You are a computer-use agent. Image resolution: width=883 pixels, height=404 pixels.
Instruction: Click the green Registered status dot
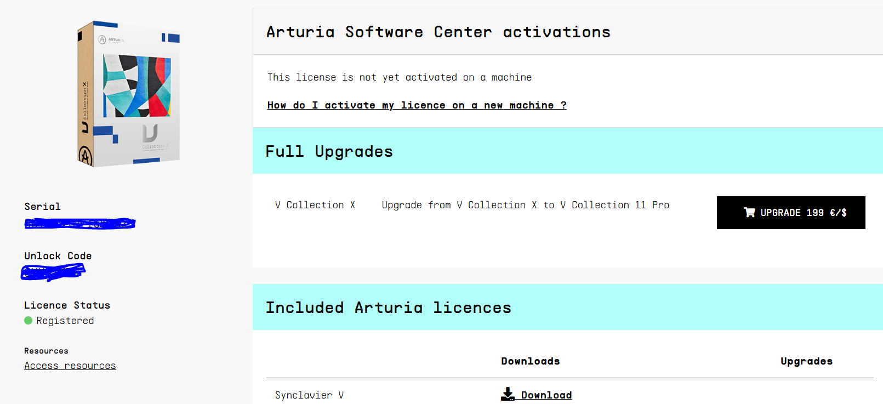click(x=29, y=321)
